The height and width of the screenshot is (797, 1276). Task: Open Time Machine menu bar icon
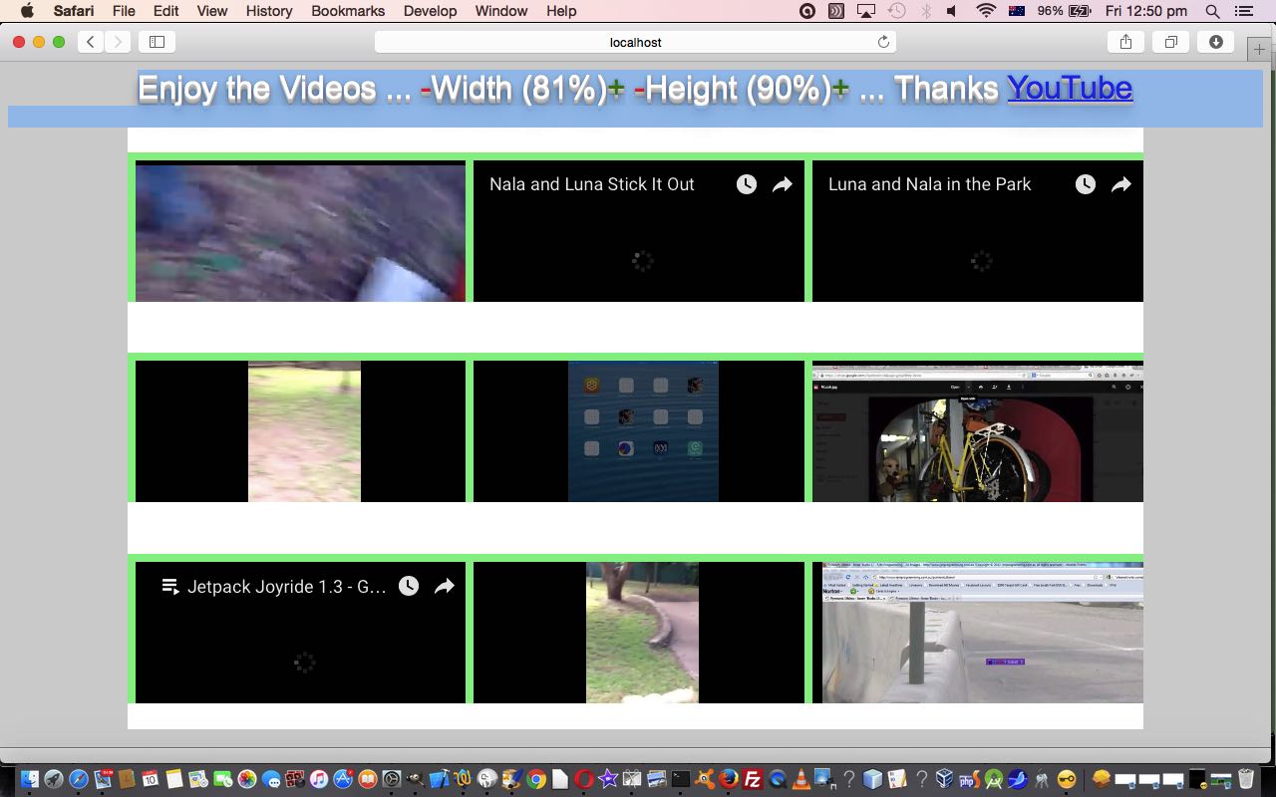(x=896, y=11)
